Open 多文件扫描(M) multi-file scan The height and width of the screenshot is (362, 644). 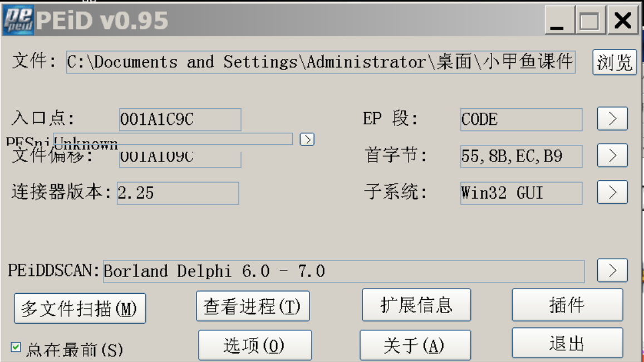[x=80, y=309]
